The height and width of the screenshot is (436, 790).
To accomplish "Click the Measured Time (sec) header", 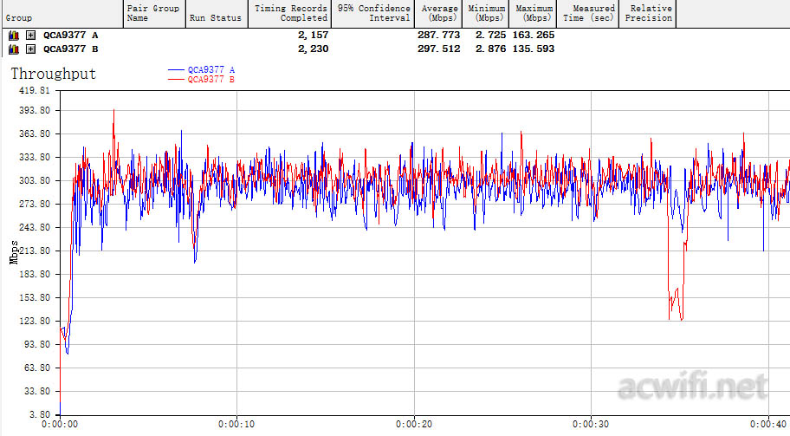I will point(587,14).
